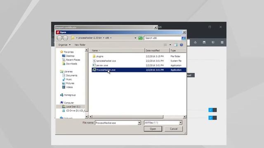Click the hamburger menu icon in background app
This screenshot has height=148, width=264.
tap(222, 42)
